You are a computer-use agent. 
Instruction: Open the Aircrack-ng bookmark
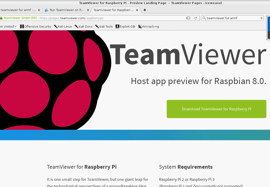coord(148,26)
